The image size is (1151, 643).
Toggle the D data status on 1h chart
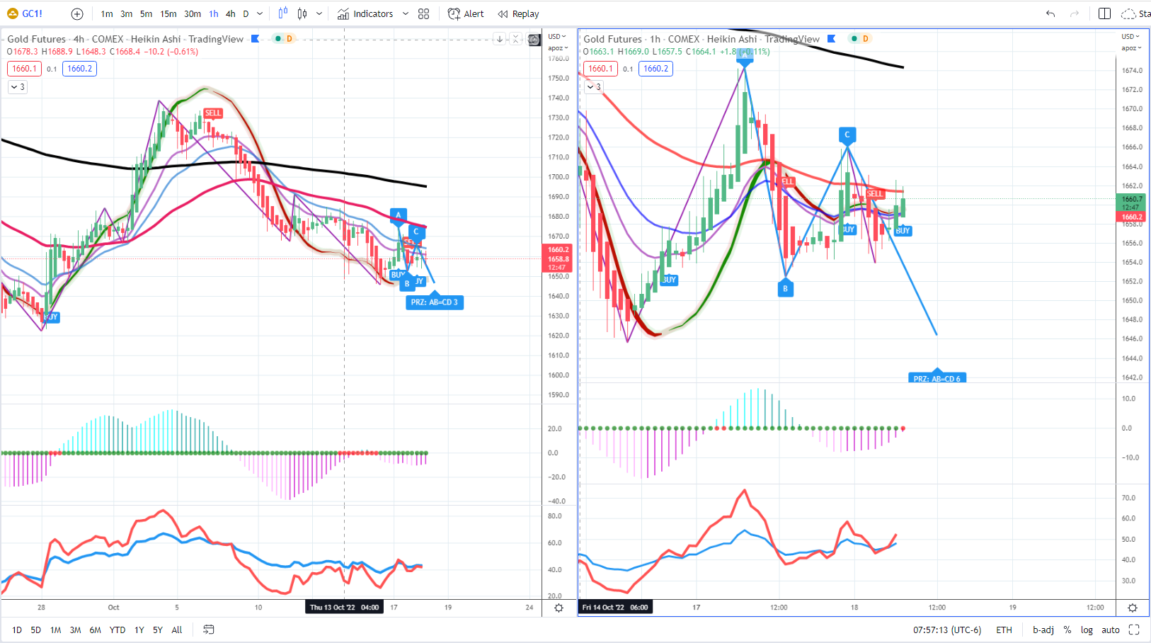(865, 39)
